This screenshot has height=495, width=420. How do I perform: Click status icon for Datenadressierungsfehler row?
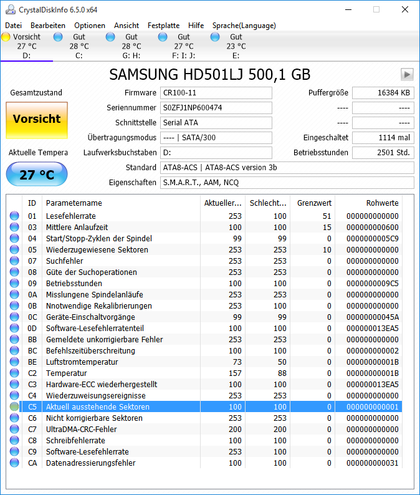[x=14, y=463]
